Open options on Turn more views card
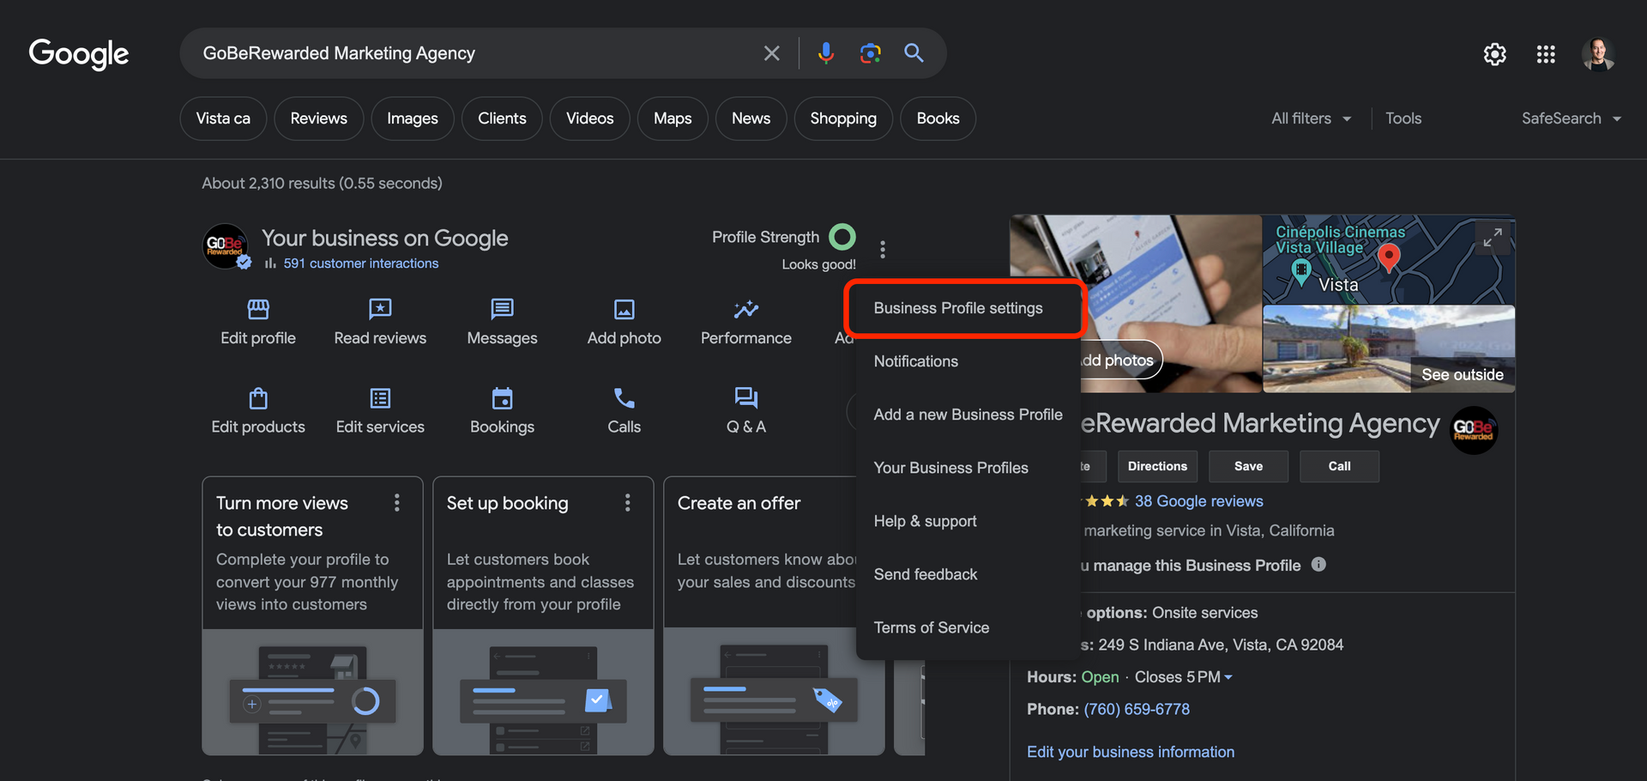1647x781 pixels. pos(396,503)
